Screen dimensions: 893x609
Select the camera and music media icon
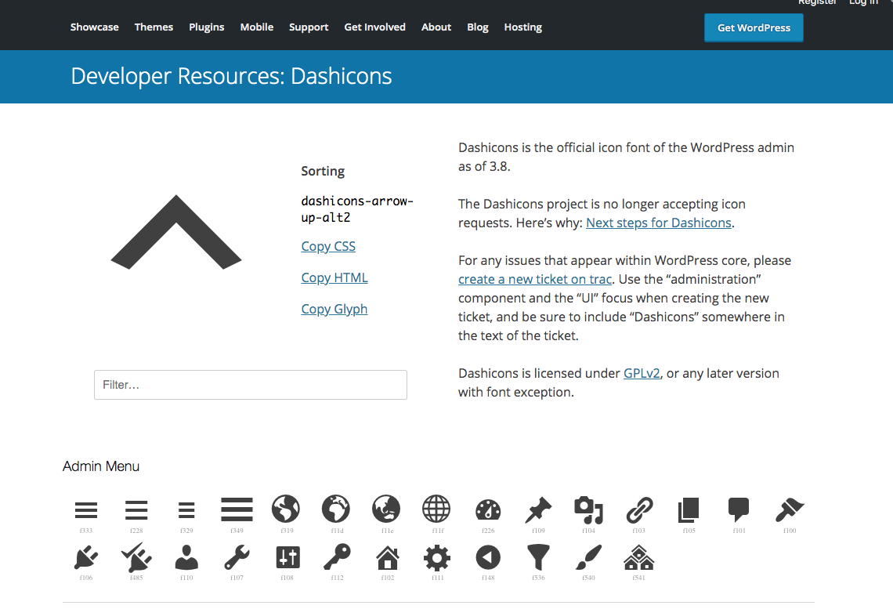(x=588, y=510)
